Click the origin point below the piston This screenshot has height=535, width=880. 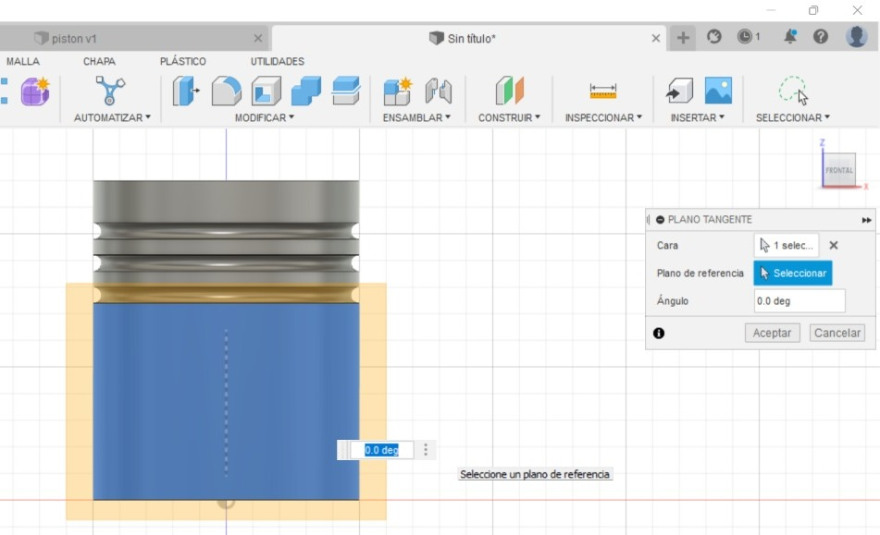point(226,502)
